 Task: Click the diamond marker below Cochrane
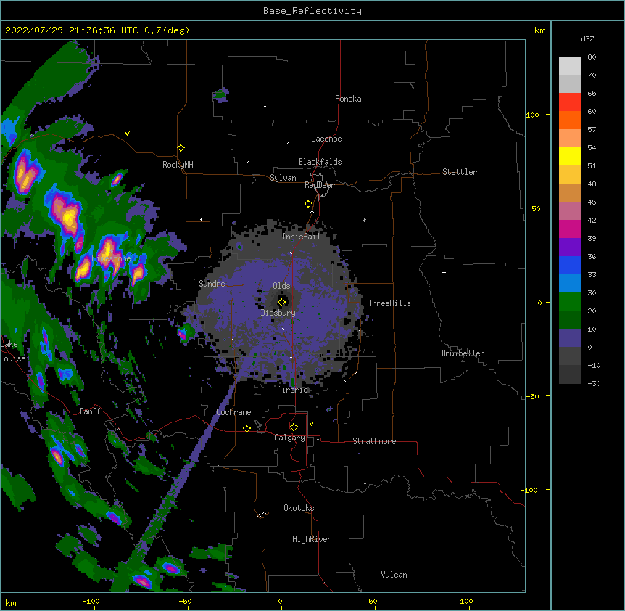(247, 428)
